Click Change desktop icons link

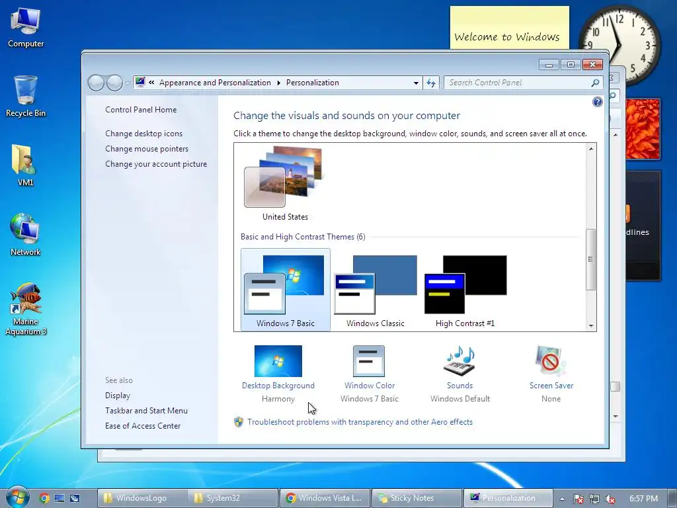click(143, 134)
